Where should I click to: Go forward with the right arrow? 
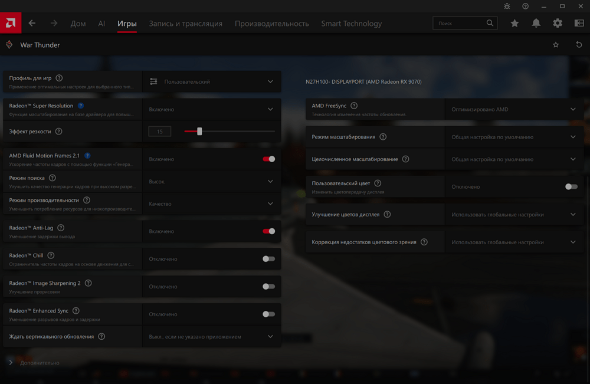(54, 24)
